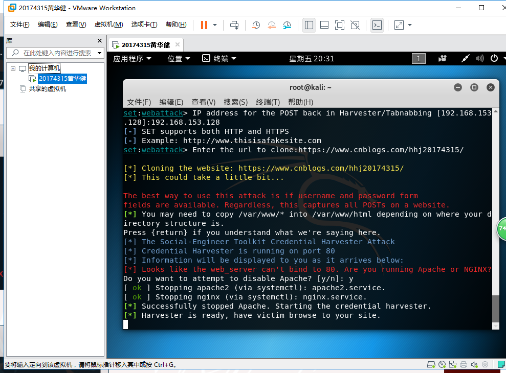The image size is (506, 373).
Task: Open VMware 文件(F) menu
Action: pyautogui.click(x=19, y=25)
